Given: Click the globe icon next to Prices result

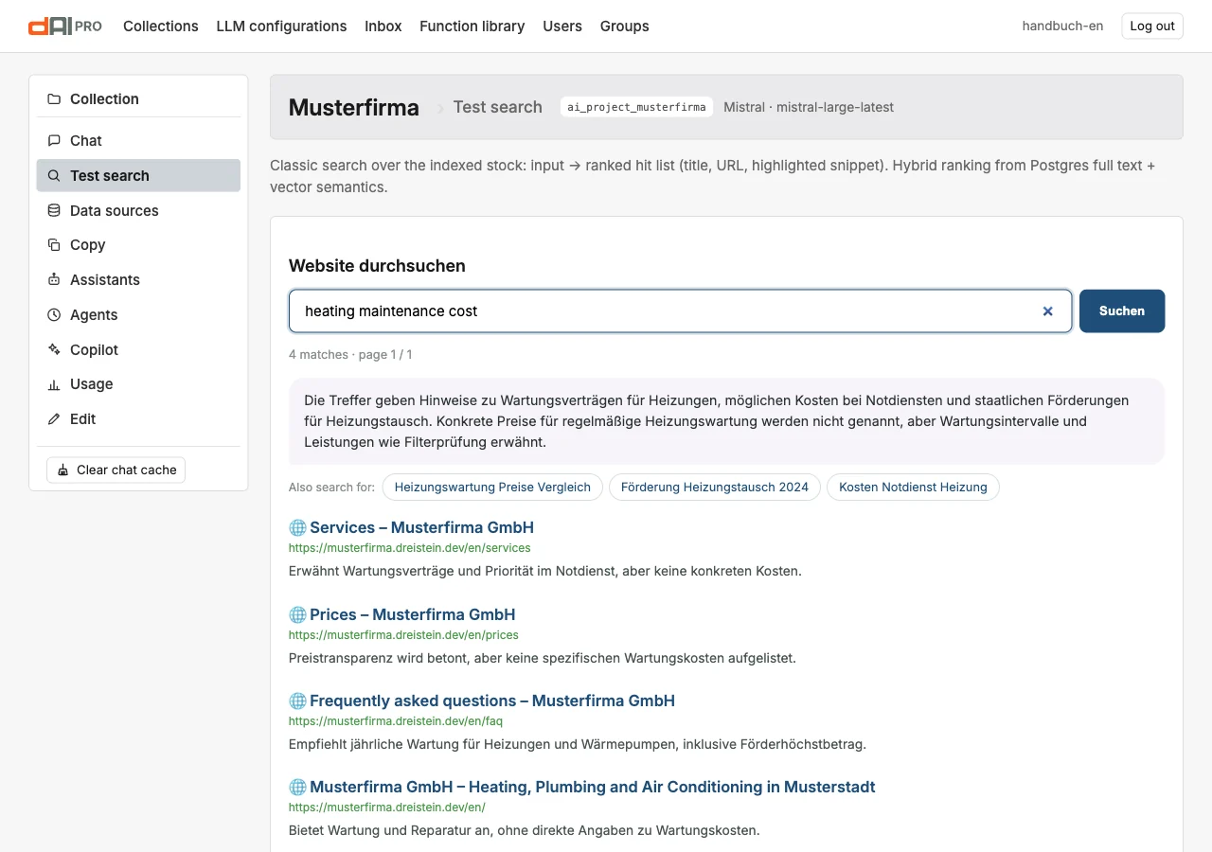Looking at the screenshot, I should click(x=297, y=614).
